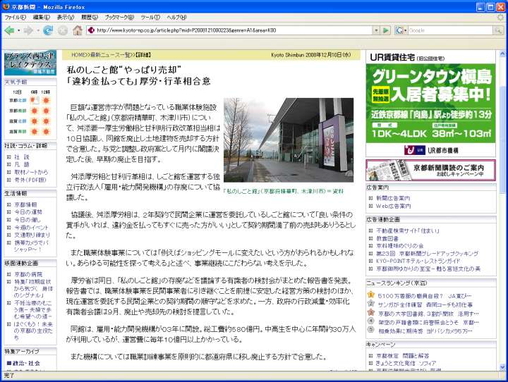The height and width of the screenshot is (382, 508).
Task: Open the ファイル(F) menu
Action: [x=16, y=17]
